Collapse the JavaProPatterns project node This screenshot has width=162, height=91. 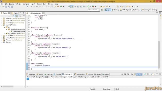(2, 25)
